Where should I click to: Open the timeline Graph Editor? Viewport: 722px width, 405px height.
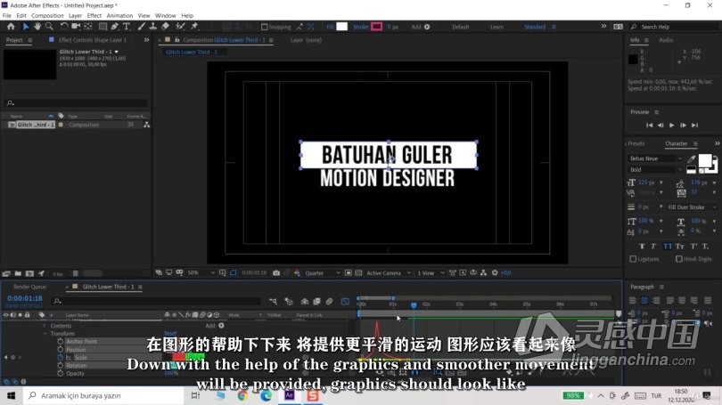pos(345,302)
